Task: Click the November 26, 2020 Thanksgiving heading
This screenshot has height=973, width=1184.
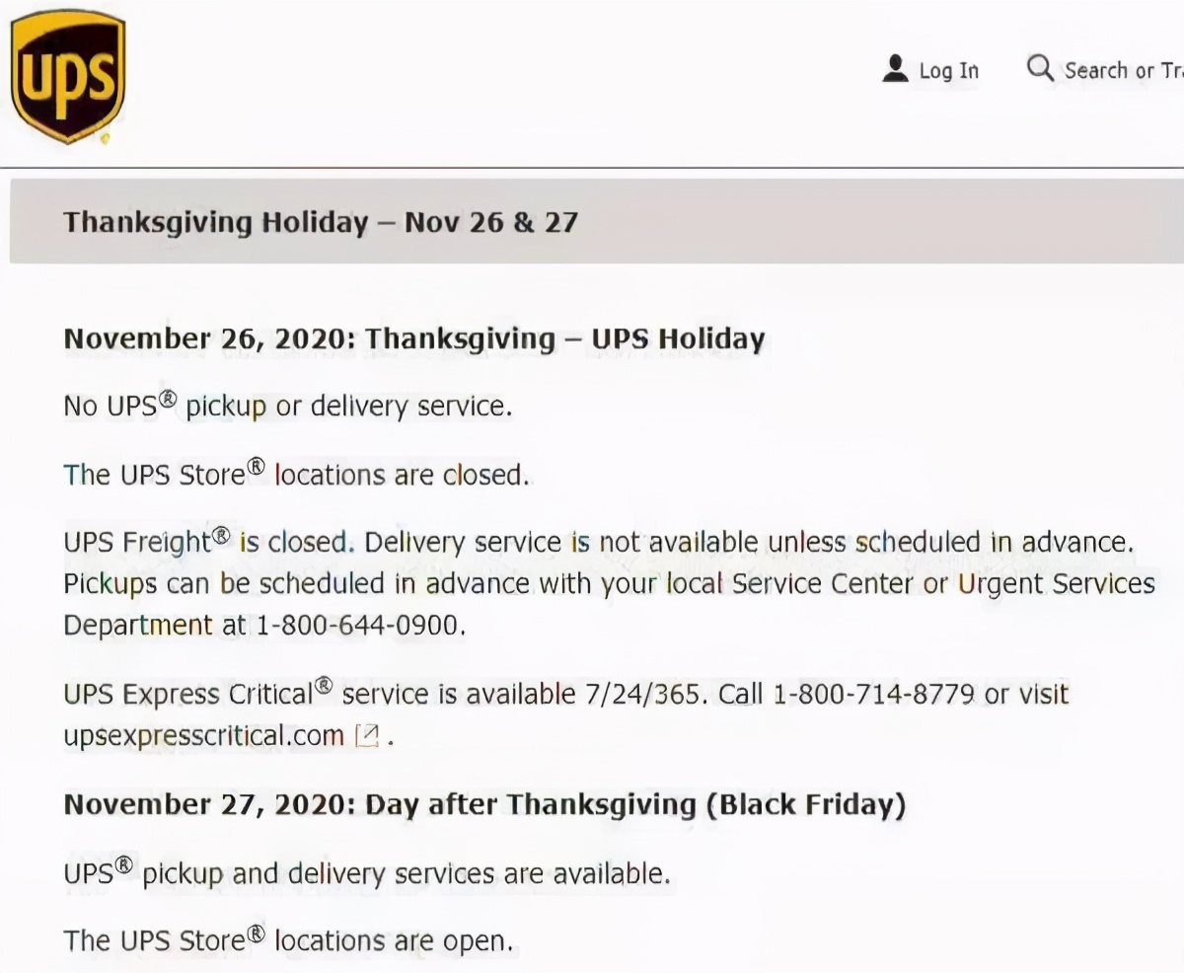Action: pyautogui.click(x=414, y=339)
